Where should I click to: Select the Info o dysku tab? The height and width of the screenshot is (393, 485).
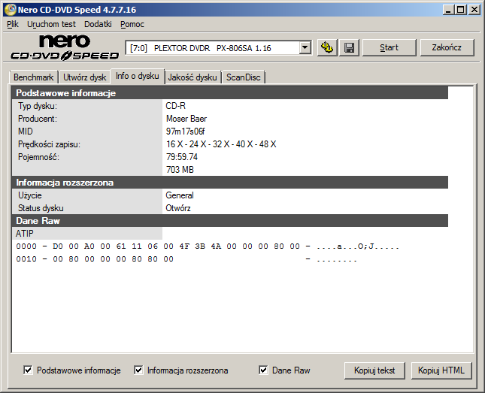tap(138, 76)
